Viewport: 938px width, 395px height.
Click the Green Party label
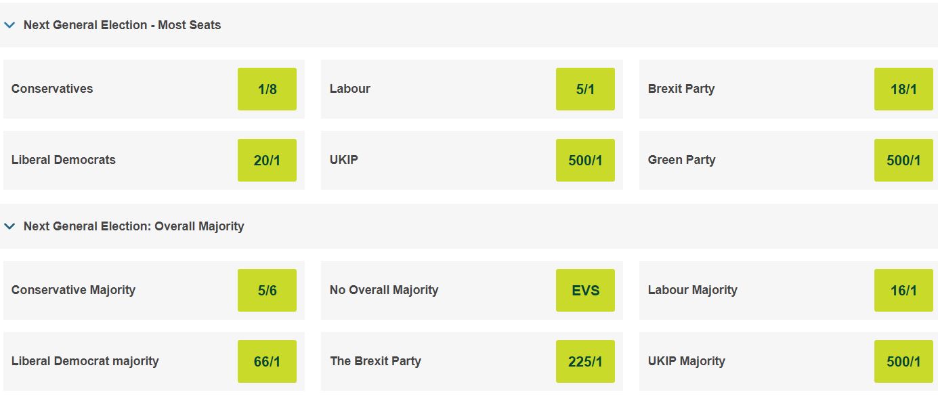point(681,160)
